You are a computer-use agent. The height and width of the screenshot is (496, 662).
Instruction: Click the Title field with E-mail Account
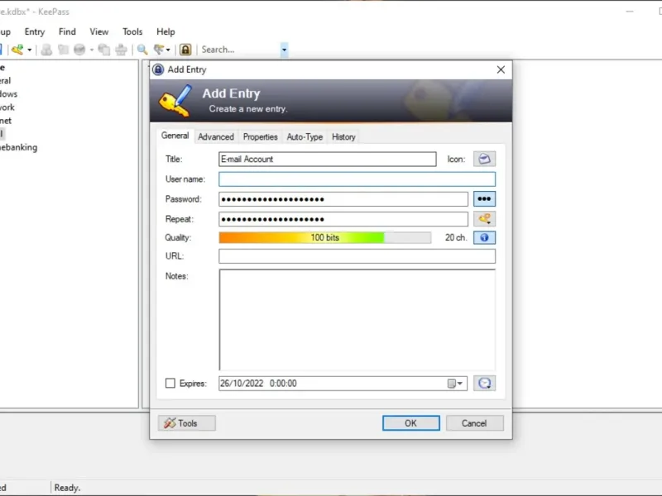[x=327, y=160]
